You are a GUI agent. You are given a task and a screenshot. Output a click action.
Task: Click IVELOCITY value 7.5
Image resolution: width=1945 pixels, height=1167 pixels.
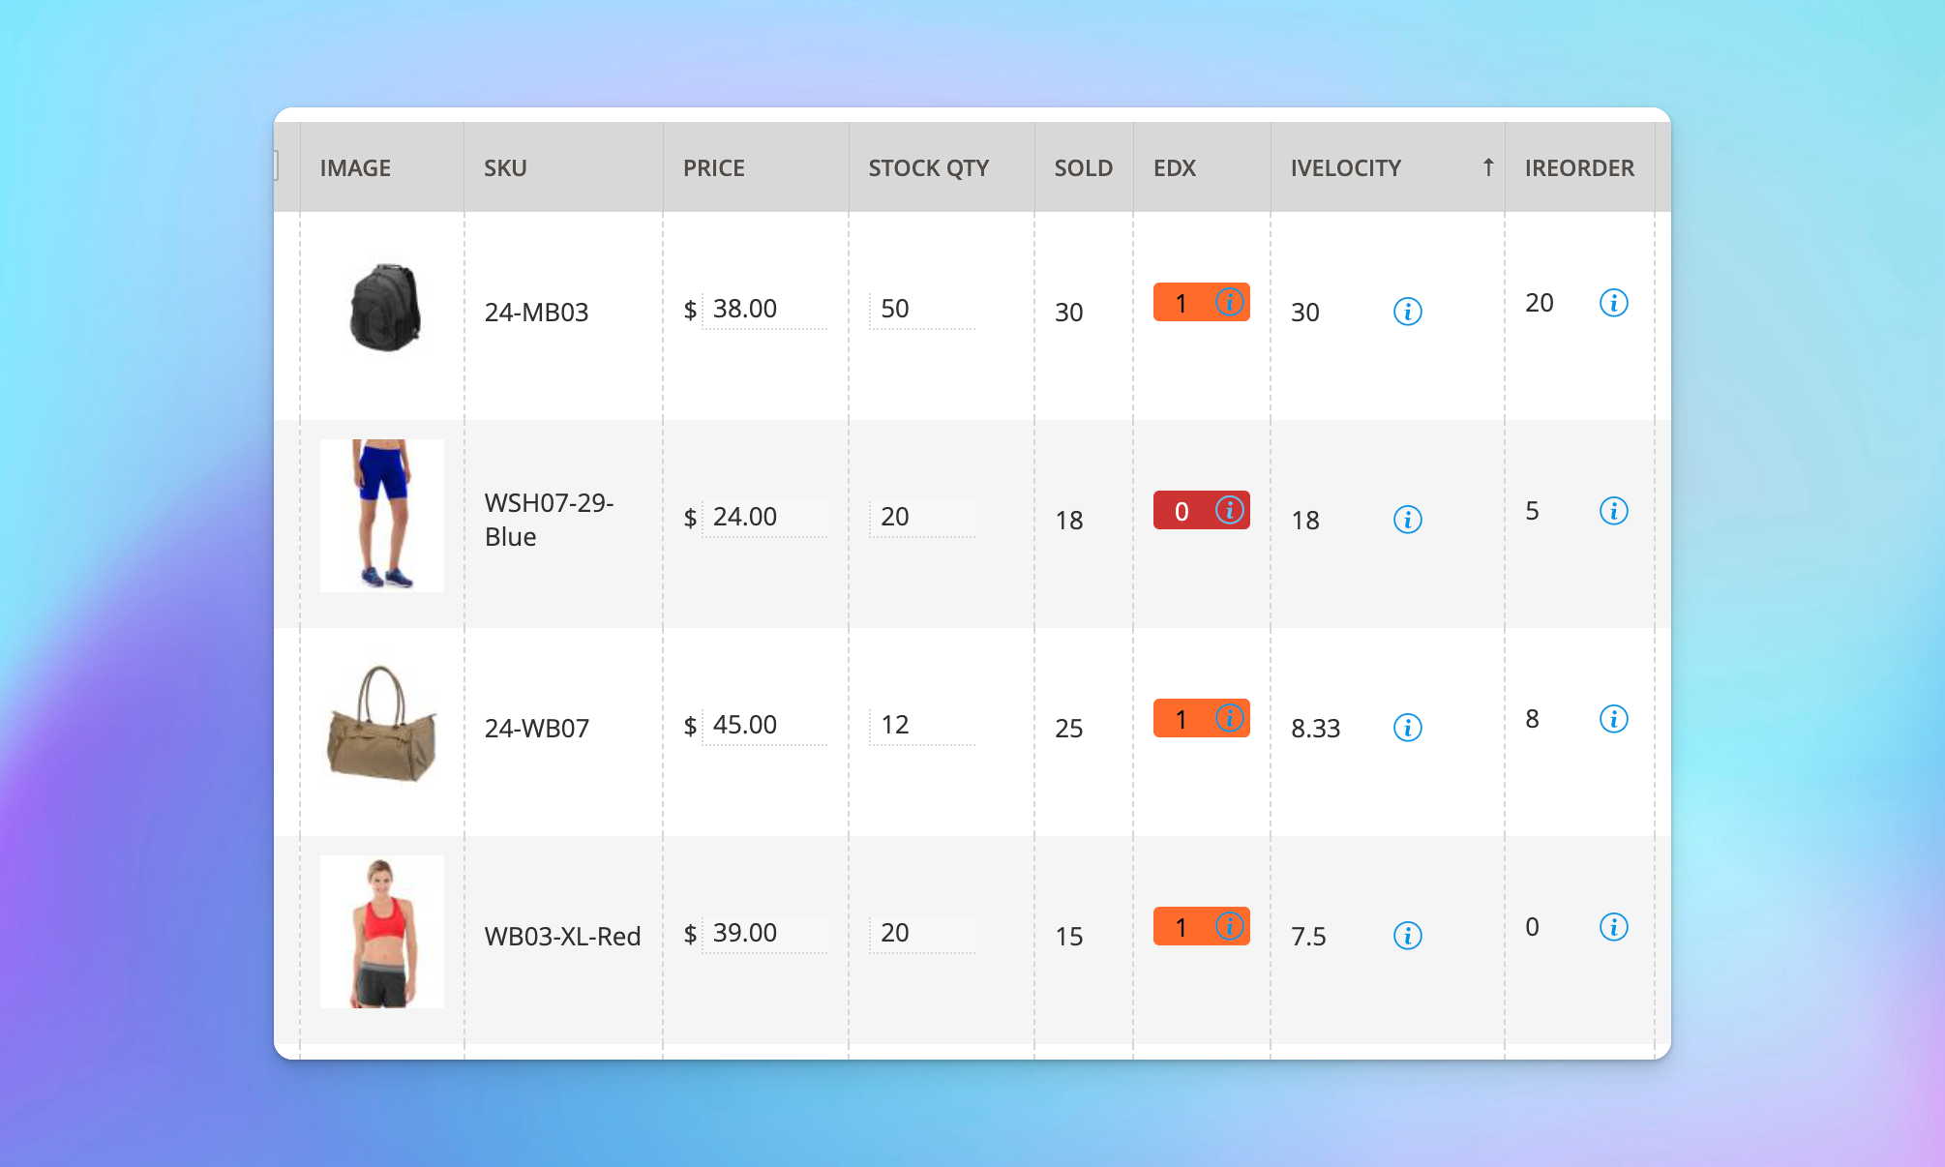tap(1308, 937)
